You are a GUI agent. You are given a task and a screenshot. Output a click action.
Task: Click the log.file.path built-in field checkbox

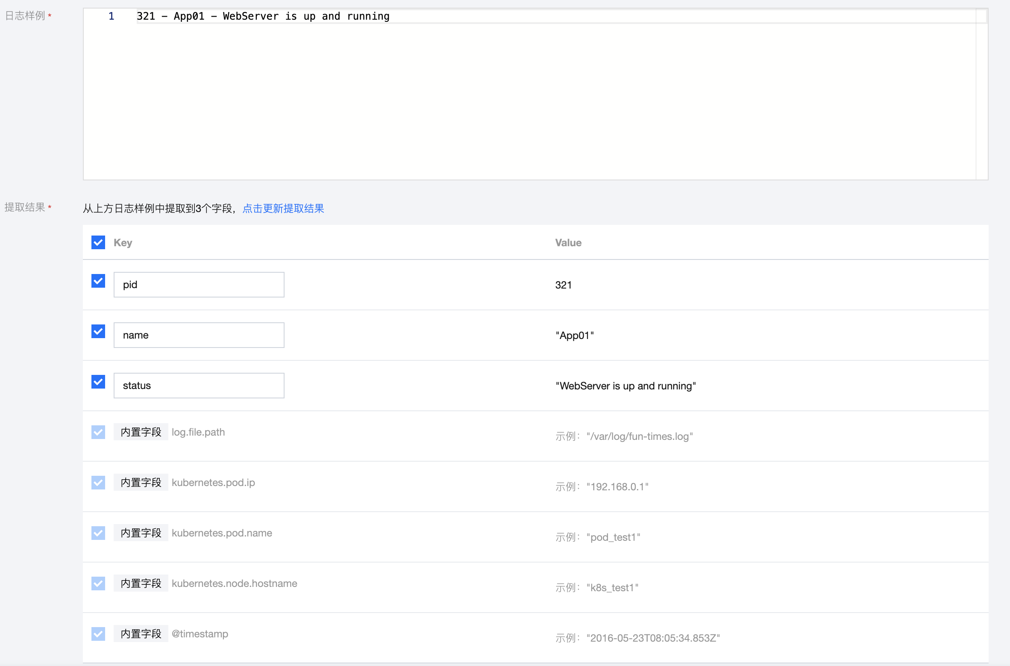pos(98,432)
